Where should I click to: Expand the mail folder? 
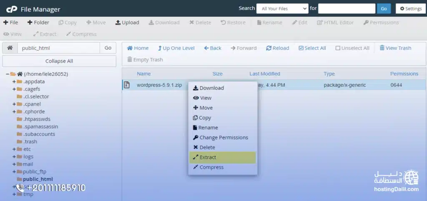14,164
